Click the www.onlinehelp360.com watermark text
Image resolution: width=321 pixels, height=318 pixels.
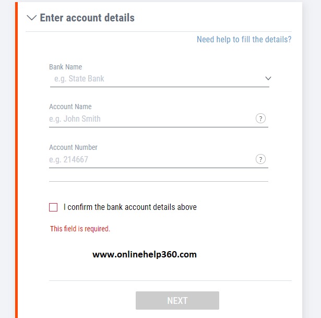click(145, 254)
